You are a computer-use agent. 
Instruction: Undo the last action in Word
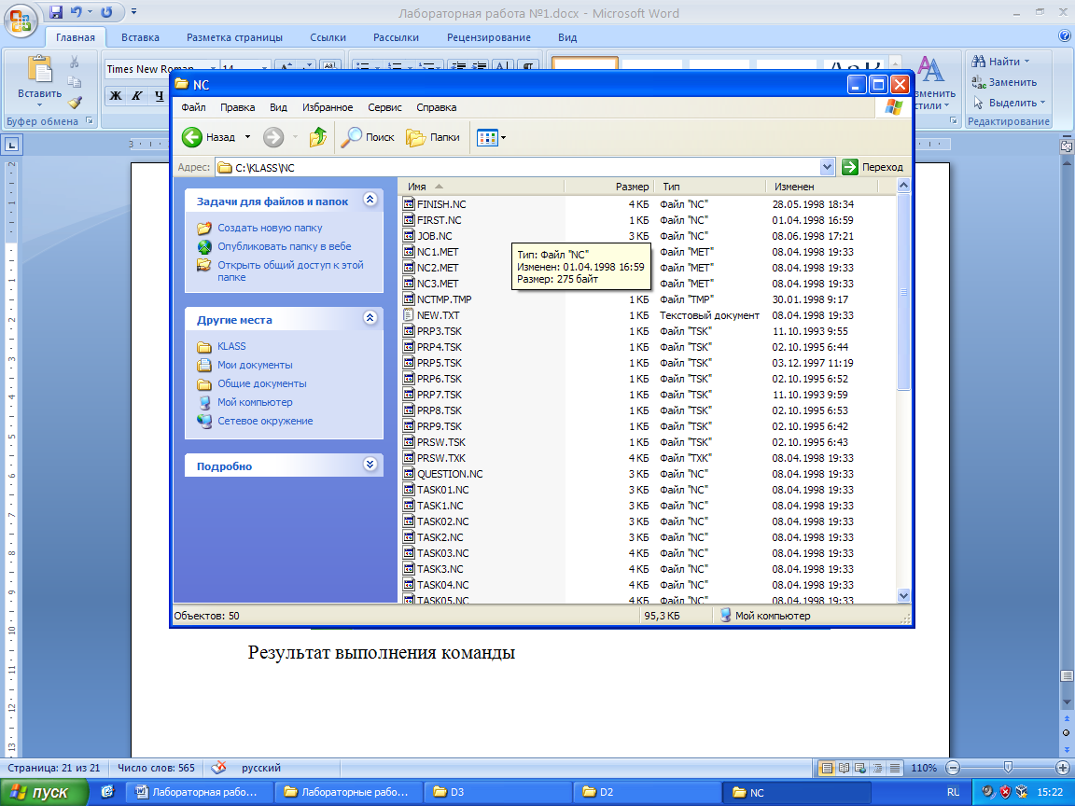pyautogui.click(x=77, y=12)
